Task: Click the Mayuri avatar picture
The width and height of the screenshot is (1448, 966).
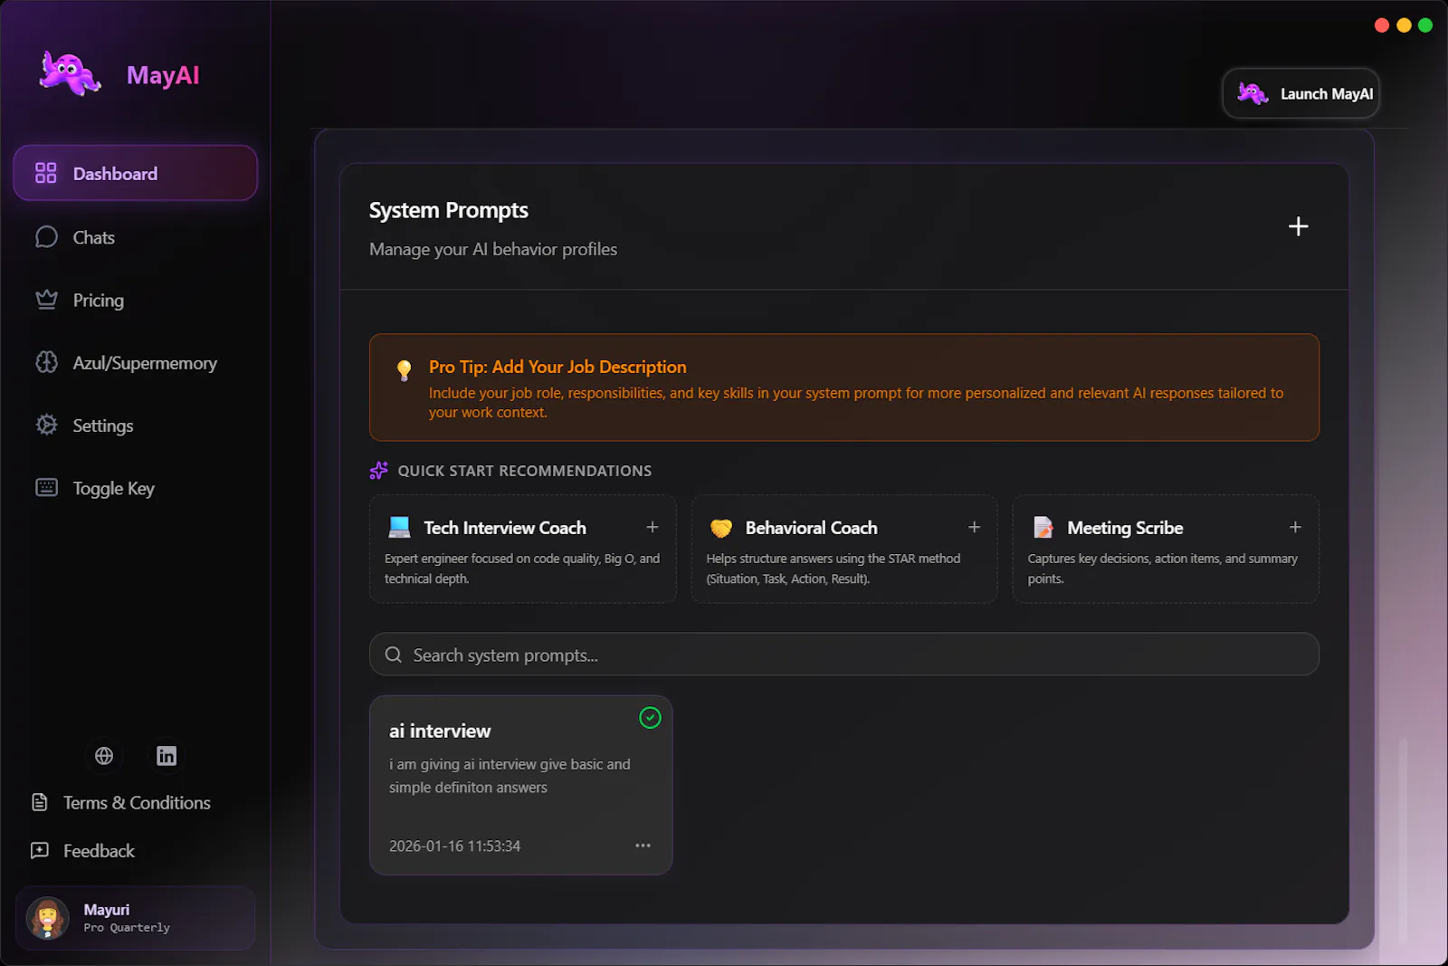Action: (47, 918)
